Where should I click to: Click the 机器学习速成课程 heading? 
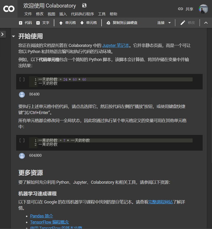click(x=37, y=194)
